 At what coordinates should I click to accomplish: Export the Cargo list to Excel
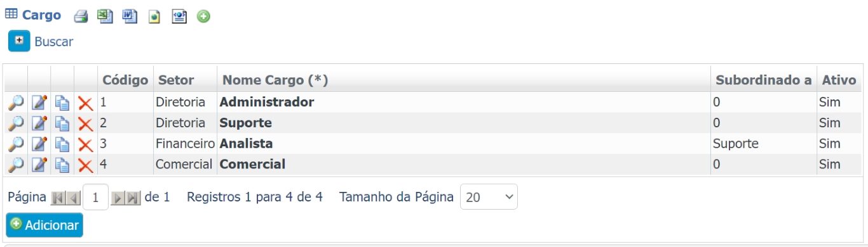105,16
